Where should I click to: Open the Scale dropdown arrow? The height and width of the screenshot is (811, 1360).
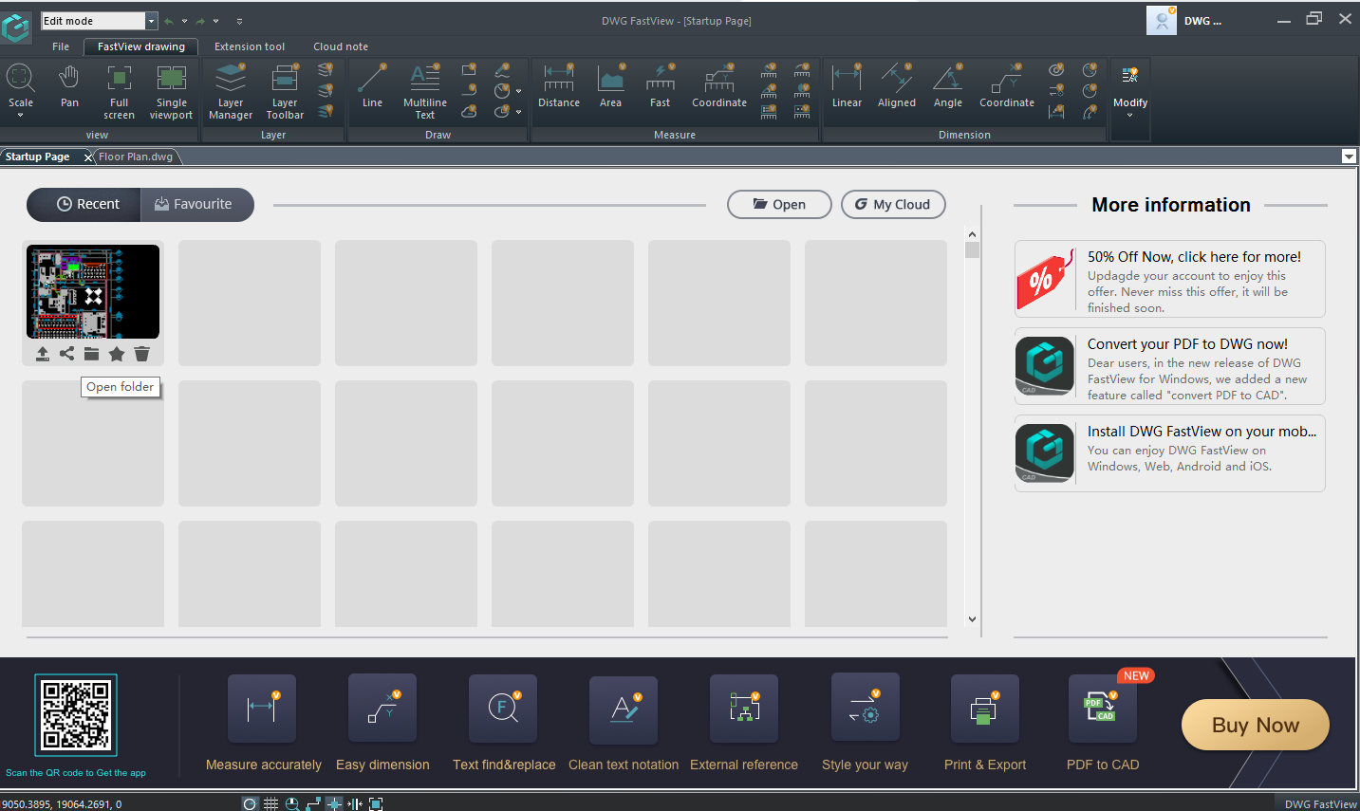pyautogui.click(x=20, y=116)
